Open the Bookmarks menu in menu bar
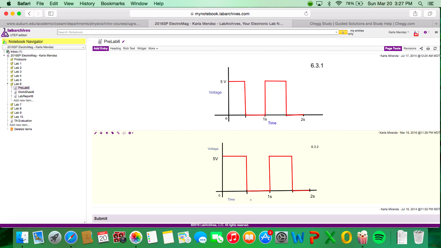 pyautogui.click(x=113, y=4)
